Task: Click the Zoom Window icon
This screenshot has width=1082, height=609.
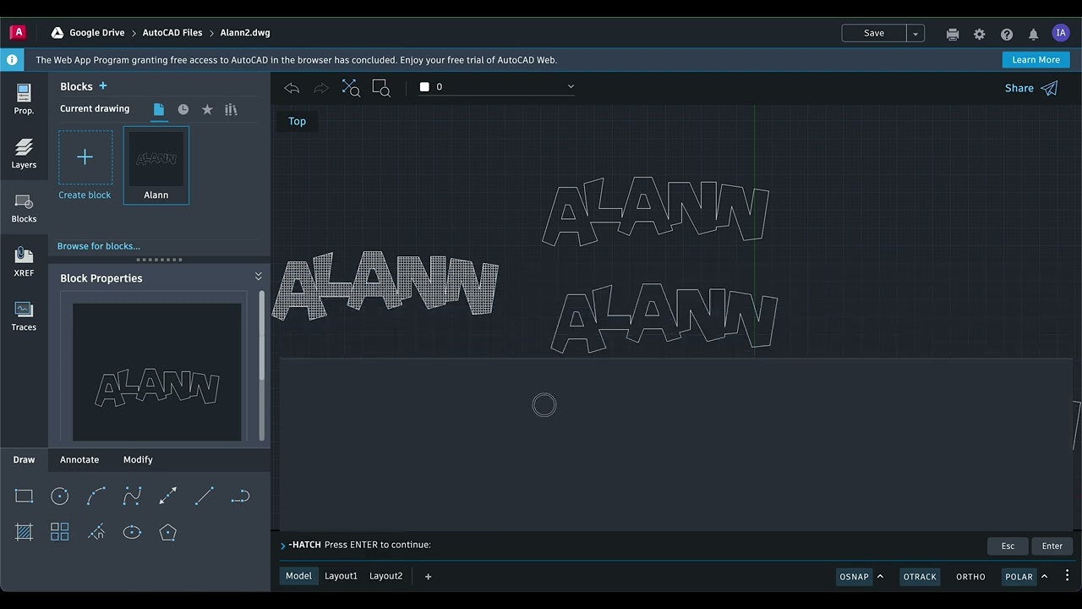Action: pyautogui.click(x=381, y=88)
